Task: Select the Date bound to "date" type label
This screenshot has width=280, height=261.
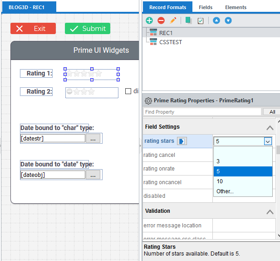Action: click(x=54, y=164)
